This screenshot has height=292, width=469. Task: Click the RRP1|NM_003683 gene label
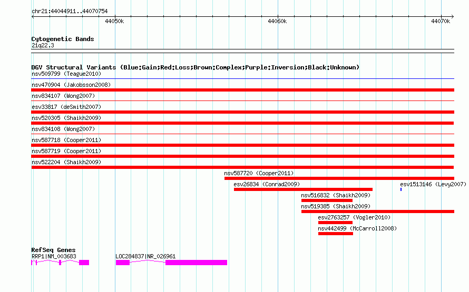[54, 256]
